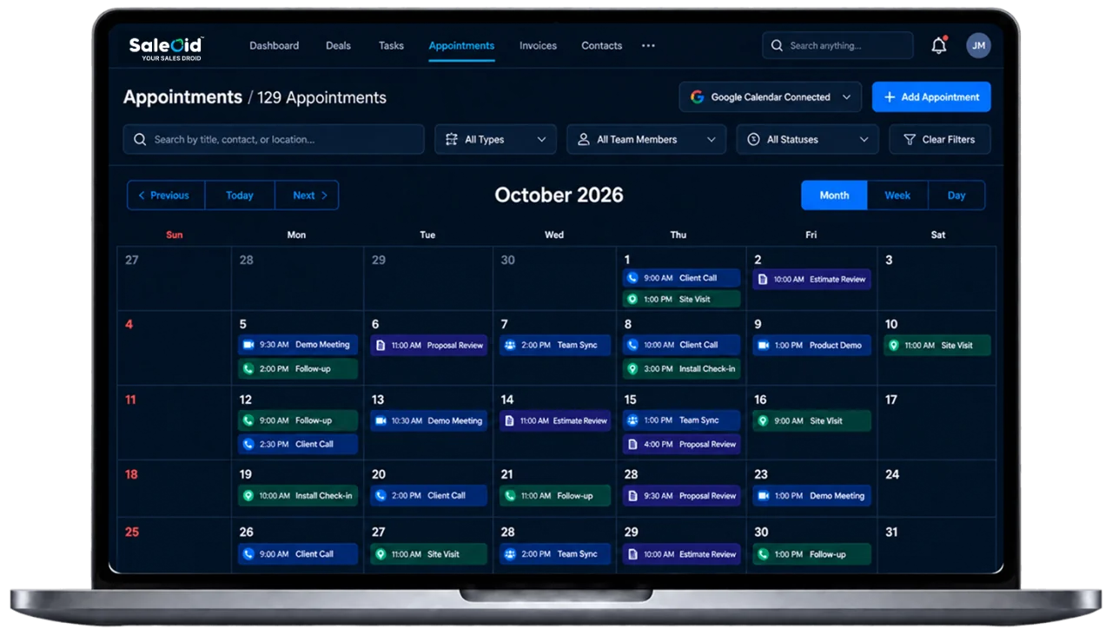This screenshot has height=635, width=1112.
Task: Switch calendar to Week view
Action: coord(897,195)
